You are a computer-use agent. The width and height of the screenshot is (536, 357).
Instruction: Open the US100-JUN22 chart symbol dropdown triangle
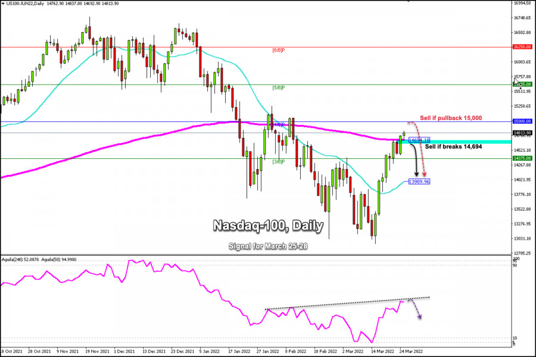tap(3, 4)
